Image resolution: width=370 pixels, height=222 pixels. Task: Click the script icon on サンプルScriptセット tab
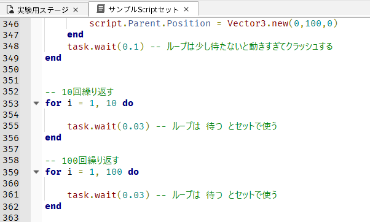[101, 9]
